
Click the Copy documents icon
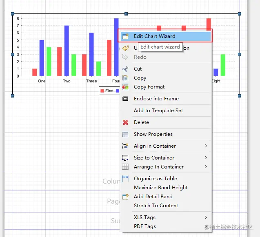tap(125, 78)
